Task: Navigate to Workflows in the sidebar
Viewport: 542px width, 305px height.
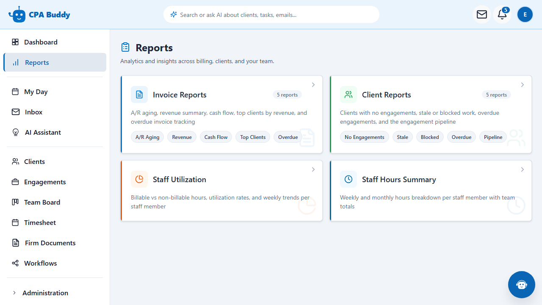Action: click(55, 263)
